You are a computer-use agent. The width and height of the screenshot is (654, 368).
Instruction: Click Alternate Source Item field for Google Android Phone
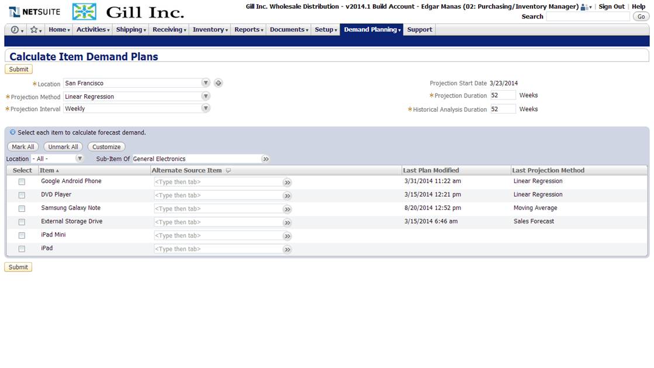pos(218,182)
